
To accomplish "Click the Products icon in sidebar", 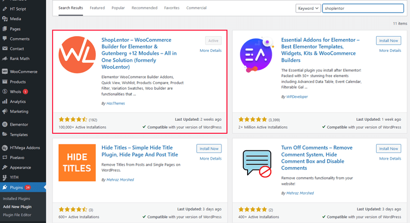I will click(5, 81).
